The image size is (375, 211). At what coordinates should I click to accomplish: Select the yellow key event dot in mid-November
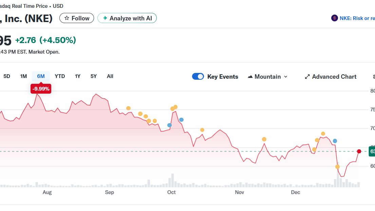[264, 139]
